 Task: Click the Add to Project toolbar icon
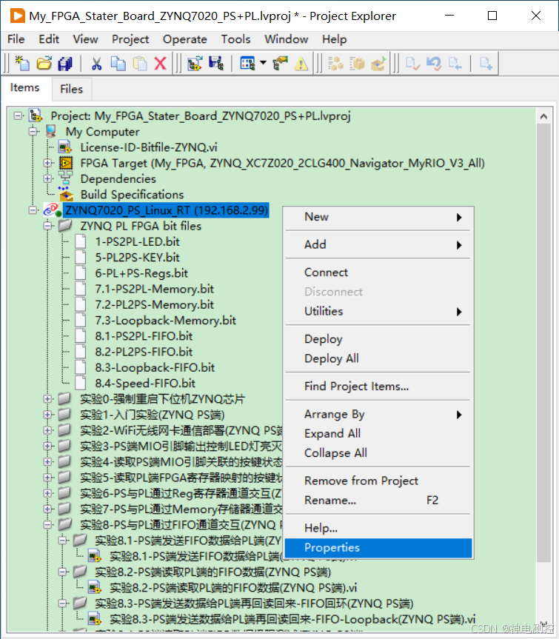(195, 64)
